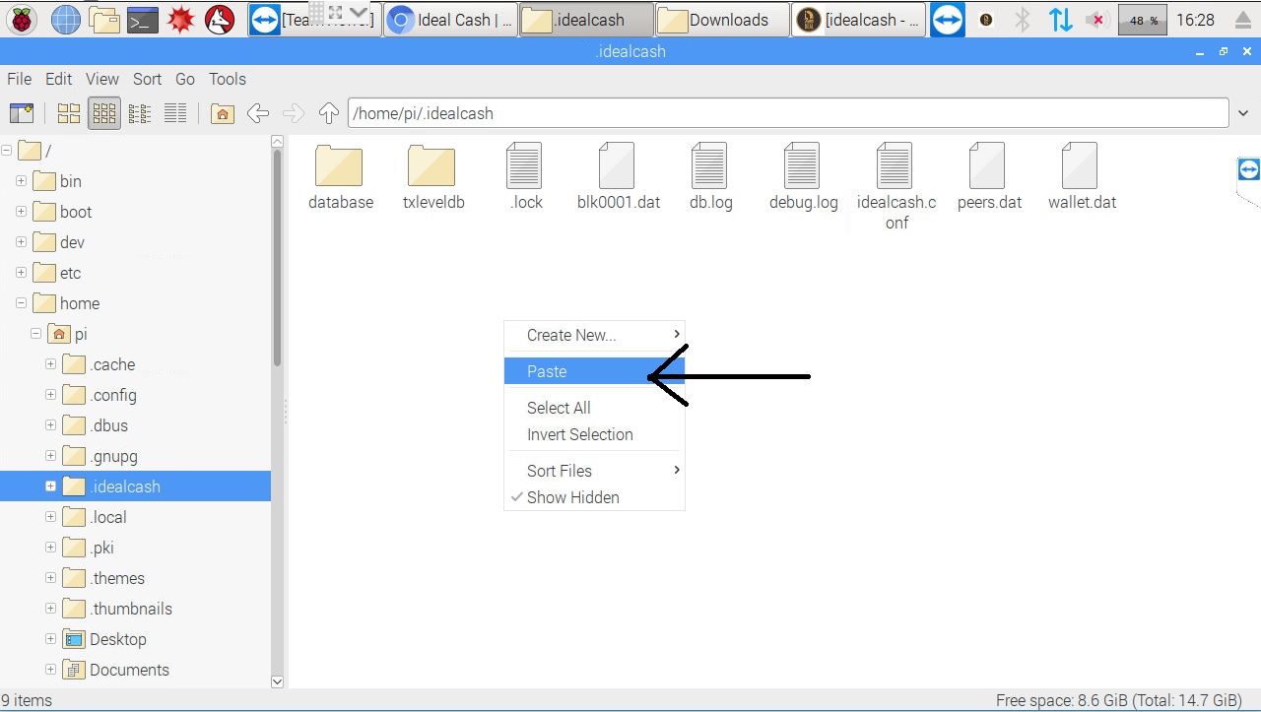Go up to the parent folder
This screenshot has width=1261, height=712.
tap(329, 113)
